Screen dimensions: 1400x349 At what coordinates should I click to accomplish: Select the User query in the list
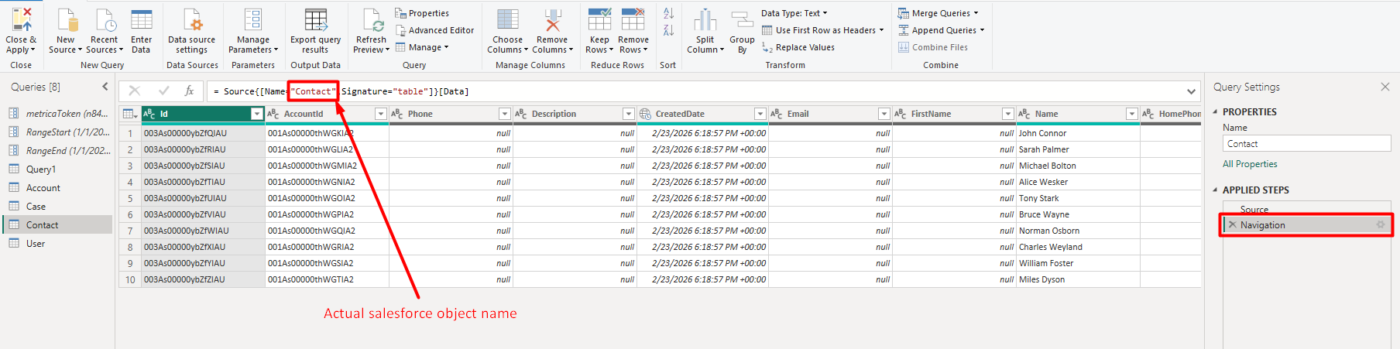[36, 244]
